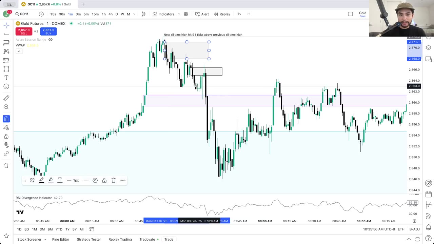Select the Text annotation tool

tap(6, 78)
